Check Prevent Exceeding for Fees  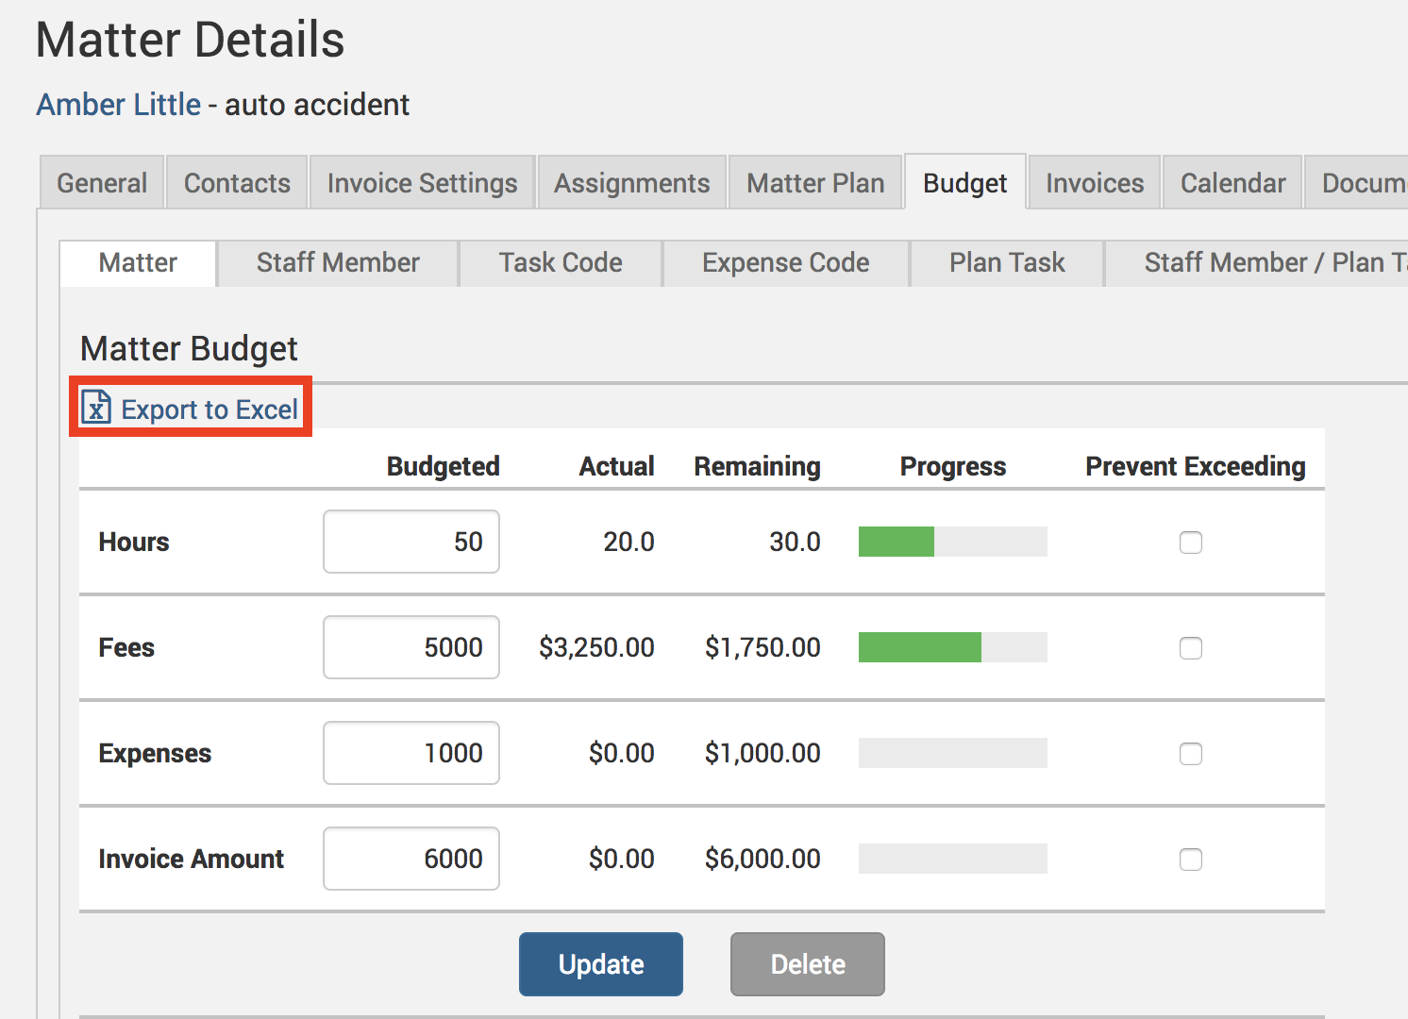pos(1191,648)
